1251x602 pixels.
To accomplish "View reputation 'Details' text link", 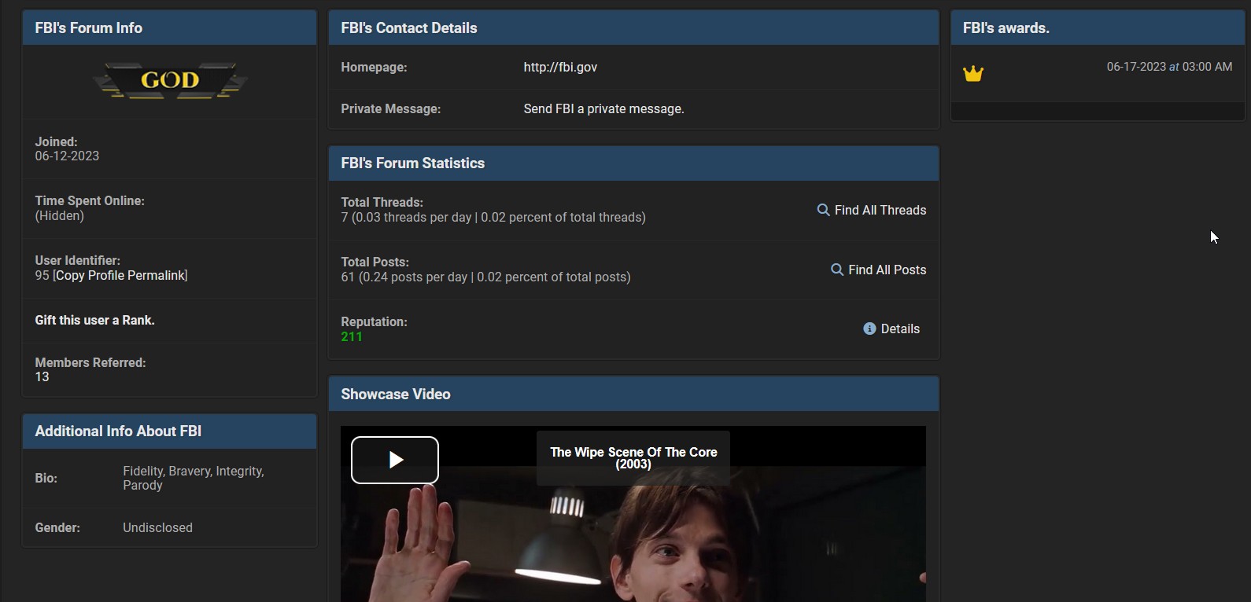I will pyautogui.click(x=900, y=329).
